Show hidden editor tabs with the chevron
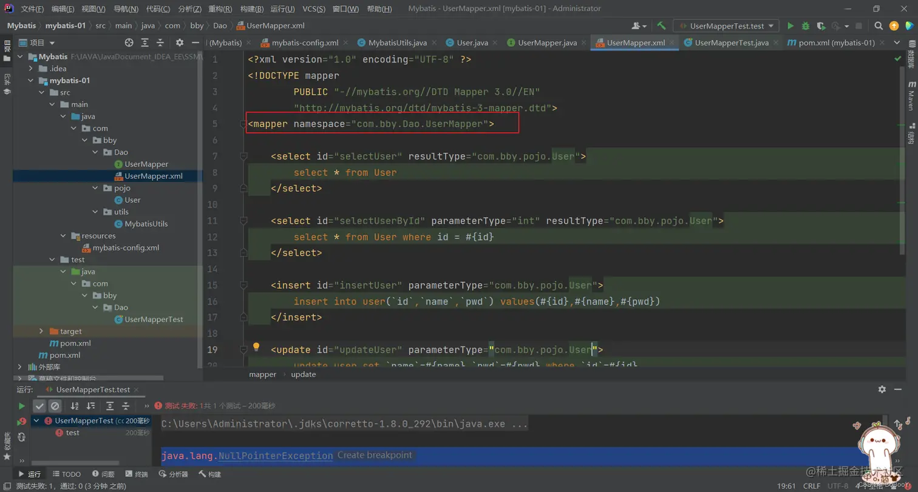Viewport: 918px width, 492px height. click(897, 42)
